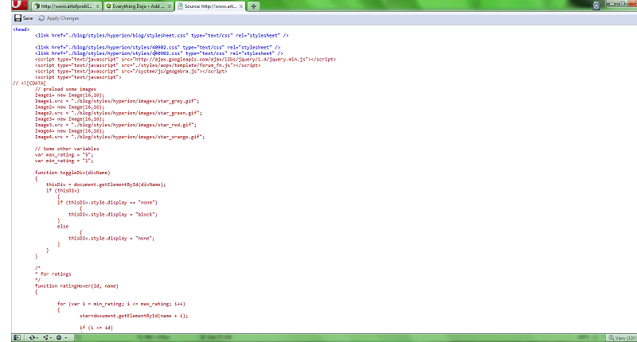Image resolution: width=637 pixels, height=342 pixels.
Task: Open the Opera Link sync dropdown
Action: [x=33, y=337]
